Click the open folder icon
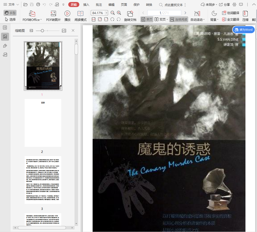This screenshot has width=257, height=232. tap(25, 5)
